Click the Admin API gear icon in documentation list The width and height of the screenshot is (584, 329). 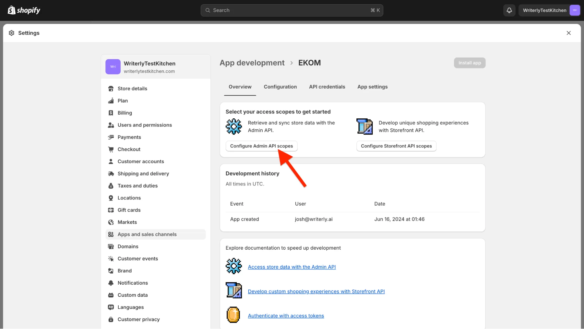234,266
